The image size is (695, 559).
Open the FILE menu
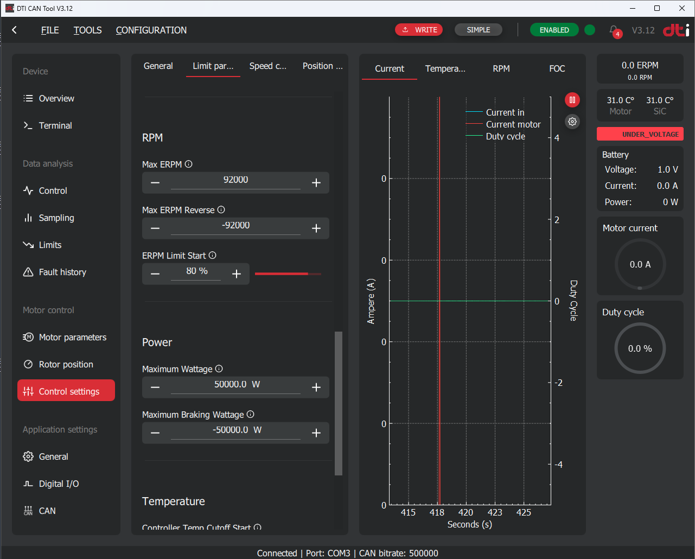(50, 30)
